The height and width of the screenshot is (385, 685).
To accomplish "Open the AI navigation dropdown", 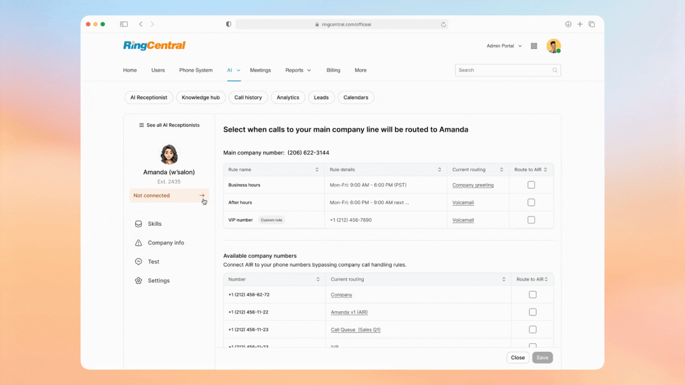I will pyautogui.click(x=233, y=70).
